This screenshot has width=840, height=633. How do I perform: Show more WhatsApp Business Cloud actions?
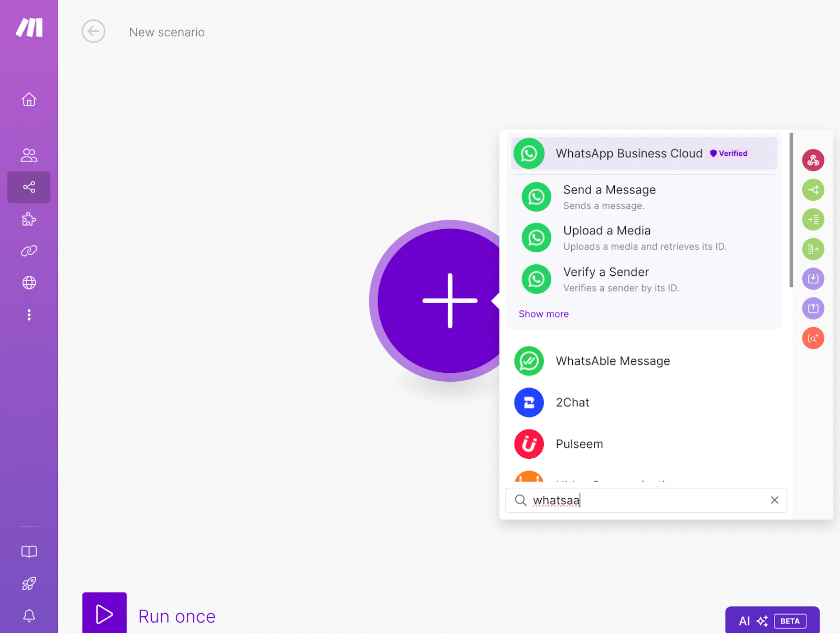point(543,314)
